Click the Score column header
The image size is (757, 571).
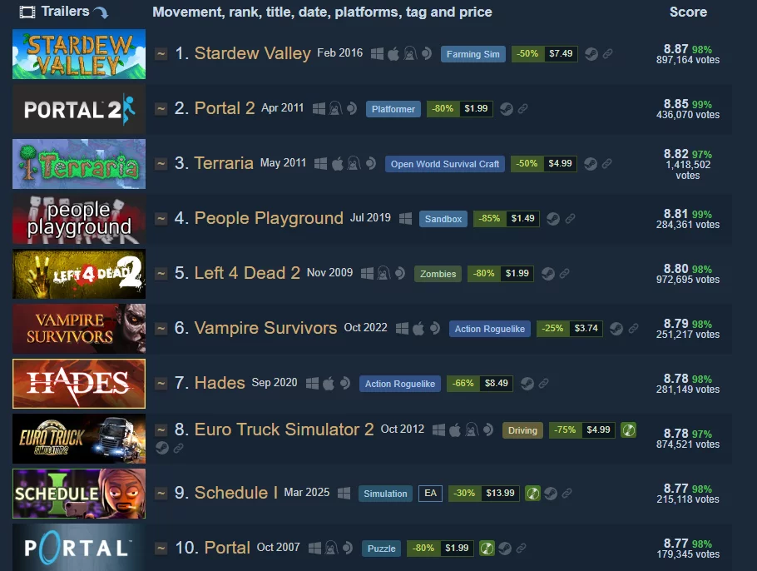(688, 12)
